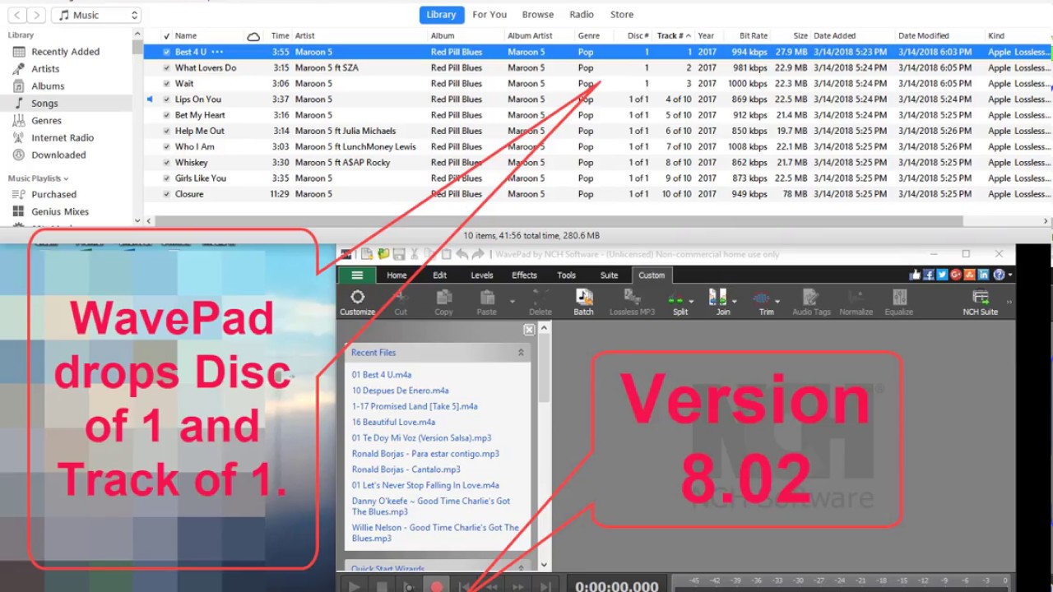1053x592 pixels.
Task: Close the WavePad start panel
Action: pyautogui.click(x=529, y=329)
